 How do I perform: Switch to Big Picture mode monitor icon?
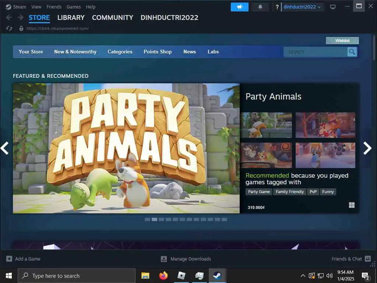(x=333, y=7)
